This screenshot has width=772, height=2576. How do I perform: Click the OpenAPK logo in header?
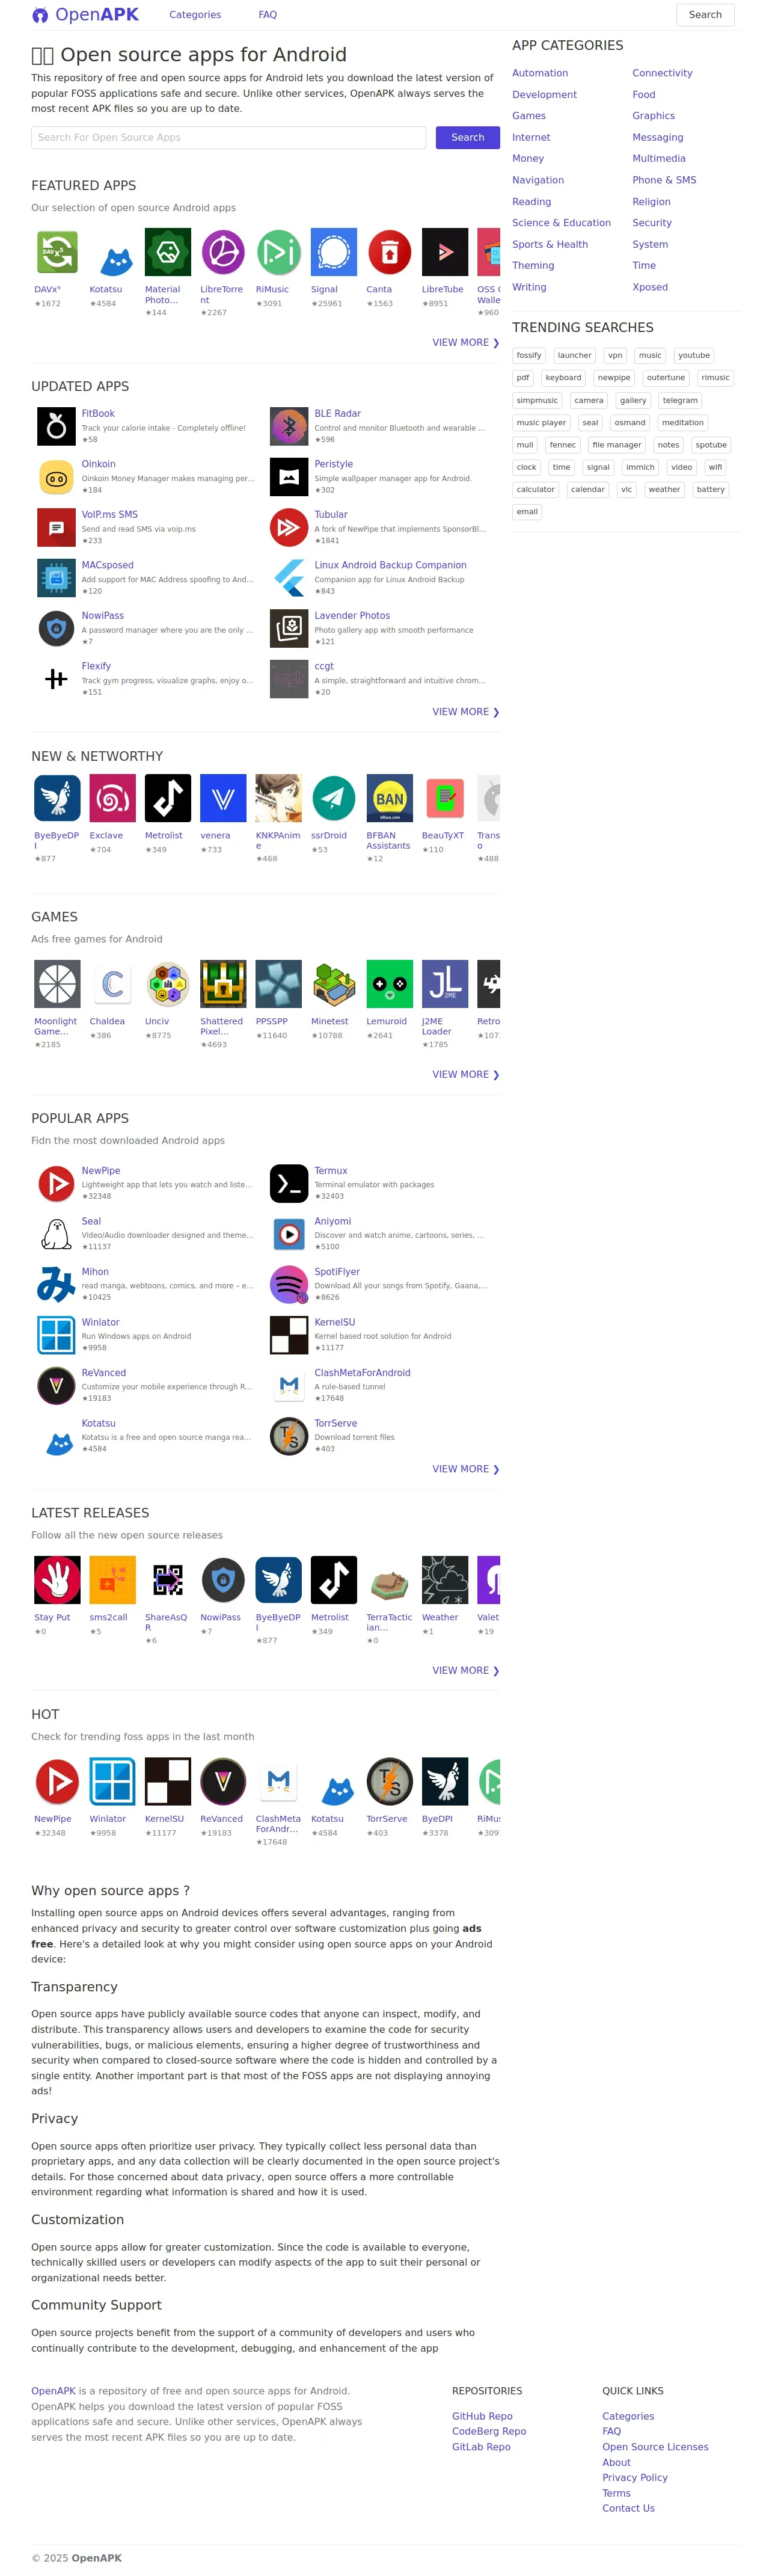85,15
